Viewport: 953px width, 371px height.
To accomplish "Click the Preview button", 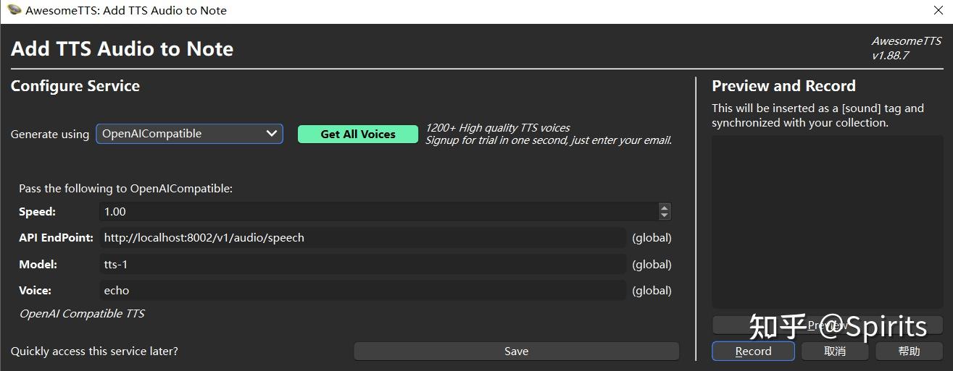I will [827, 325].
